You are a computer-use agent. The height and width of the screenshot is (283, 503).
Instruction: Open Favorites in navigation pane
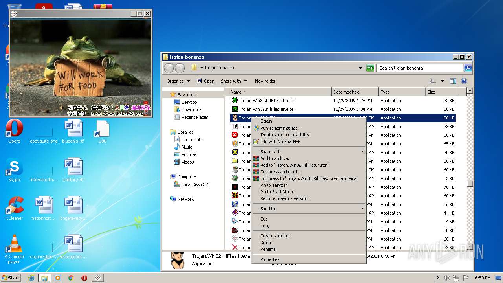186,95
